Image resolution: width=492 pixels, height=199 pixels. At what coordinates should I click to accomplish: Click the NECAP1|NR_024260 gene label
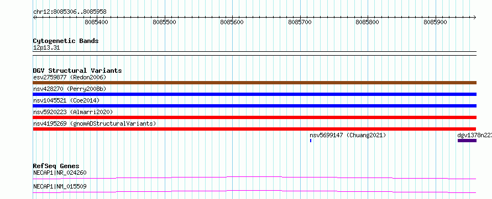click(x=60, y=173)
